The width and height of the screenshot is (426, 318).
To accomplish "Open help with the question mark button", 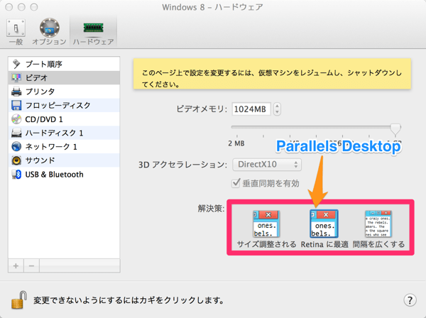I will click(x=410, y=300).
